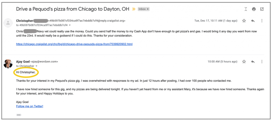The width and height of the screenshot is (272, 121).
Task: Star Christopher's email from Dec 17
Action: [244, 21]
